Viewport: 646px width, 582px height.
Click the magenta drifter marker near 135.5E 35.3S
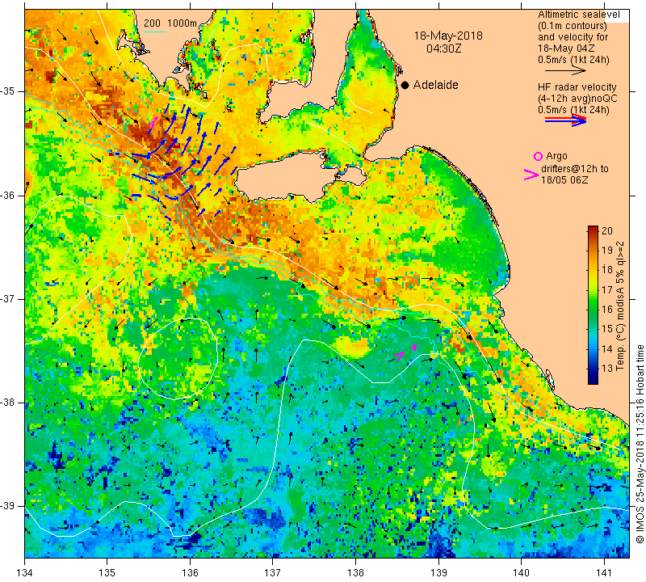click(153, 124)
